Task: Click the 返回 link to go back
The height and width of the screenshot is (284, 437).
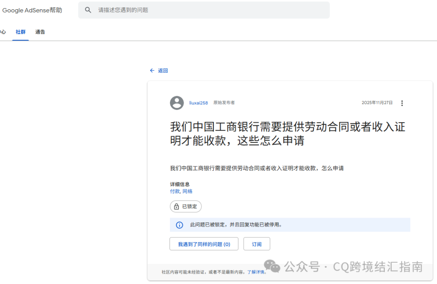Action: coord(161,70)
